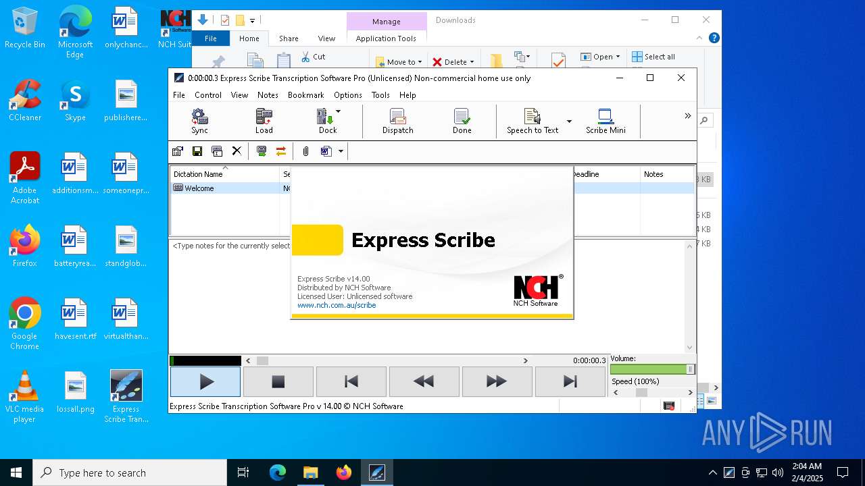Image resolution: width=865 pixels, height=486 pixels.
Task: Click Speed slider left arrow
Action: pyautogui.click(x=615, y=393)
